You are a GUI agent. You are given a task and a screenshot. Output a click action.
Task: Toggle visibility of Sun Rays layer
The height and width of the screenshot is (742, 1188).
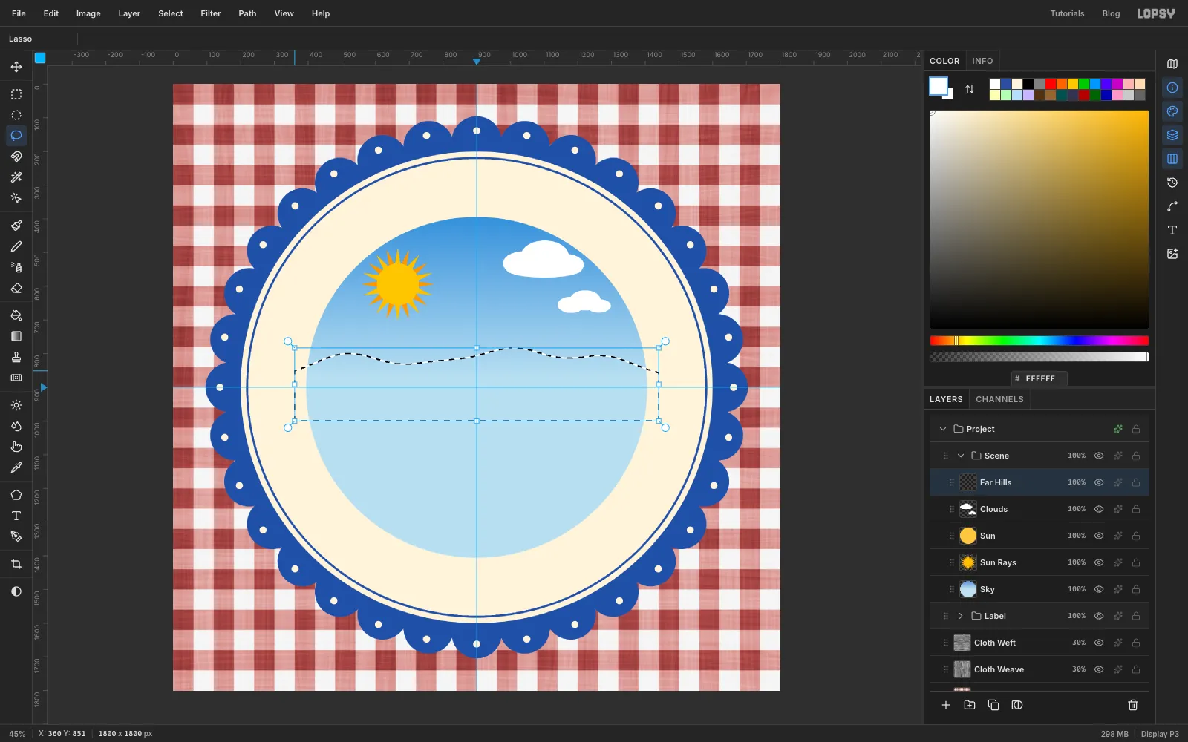pyautogui.click(x=1099, y=562)
